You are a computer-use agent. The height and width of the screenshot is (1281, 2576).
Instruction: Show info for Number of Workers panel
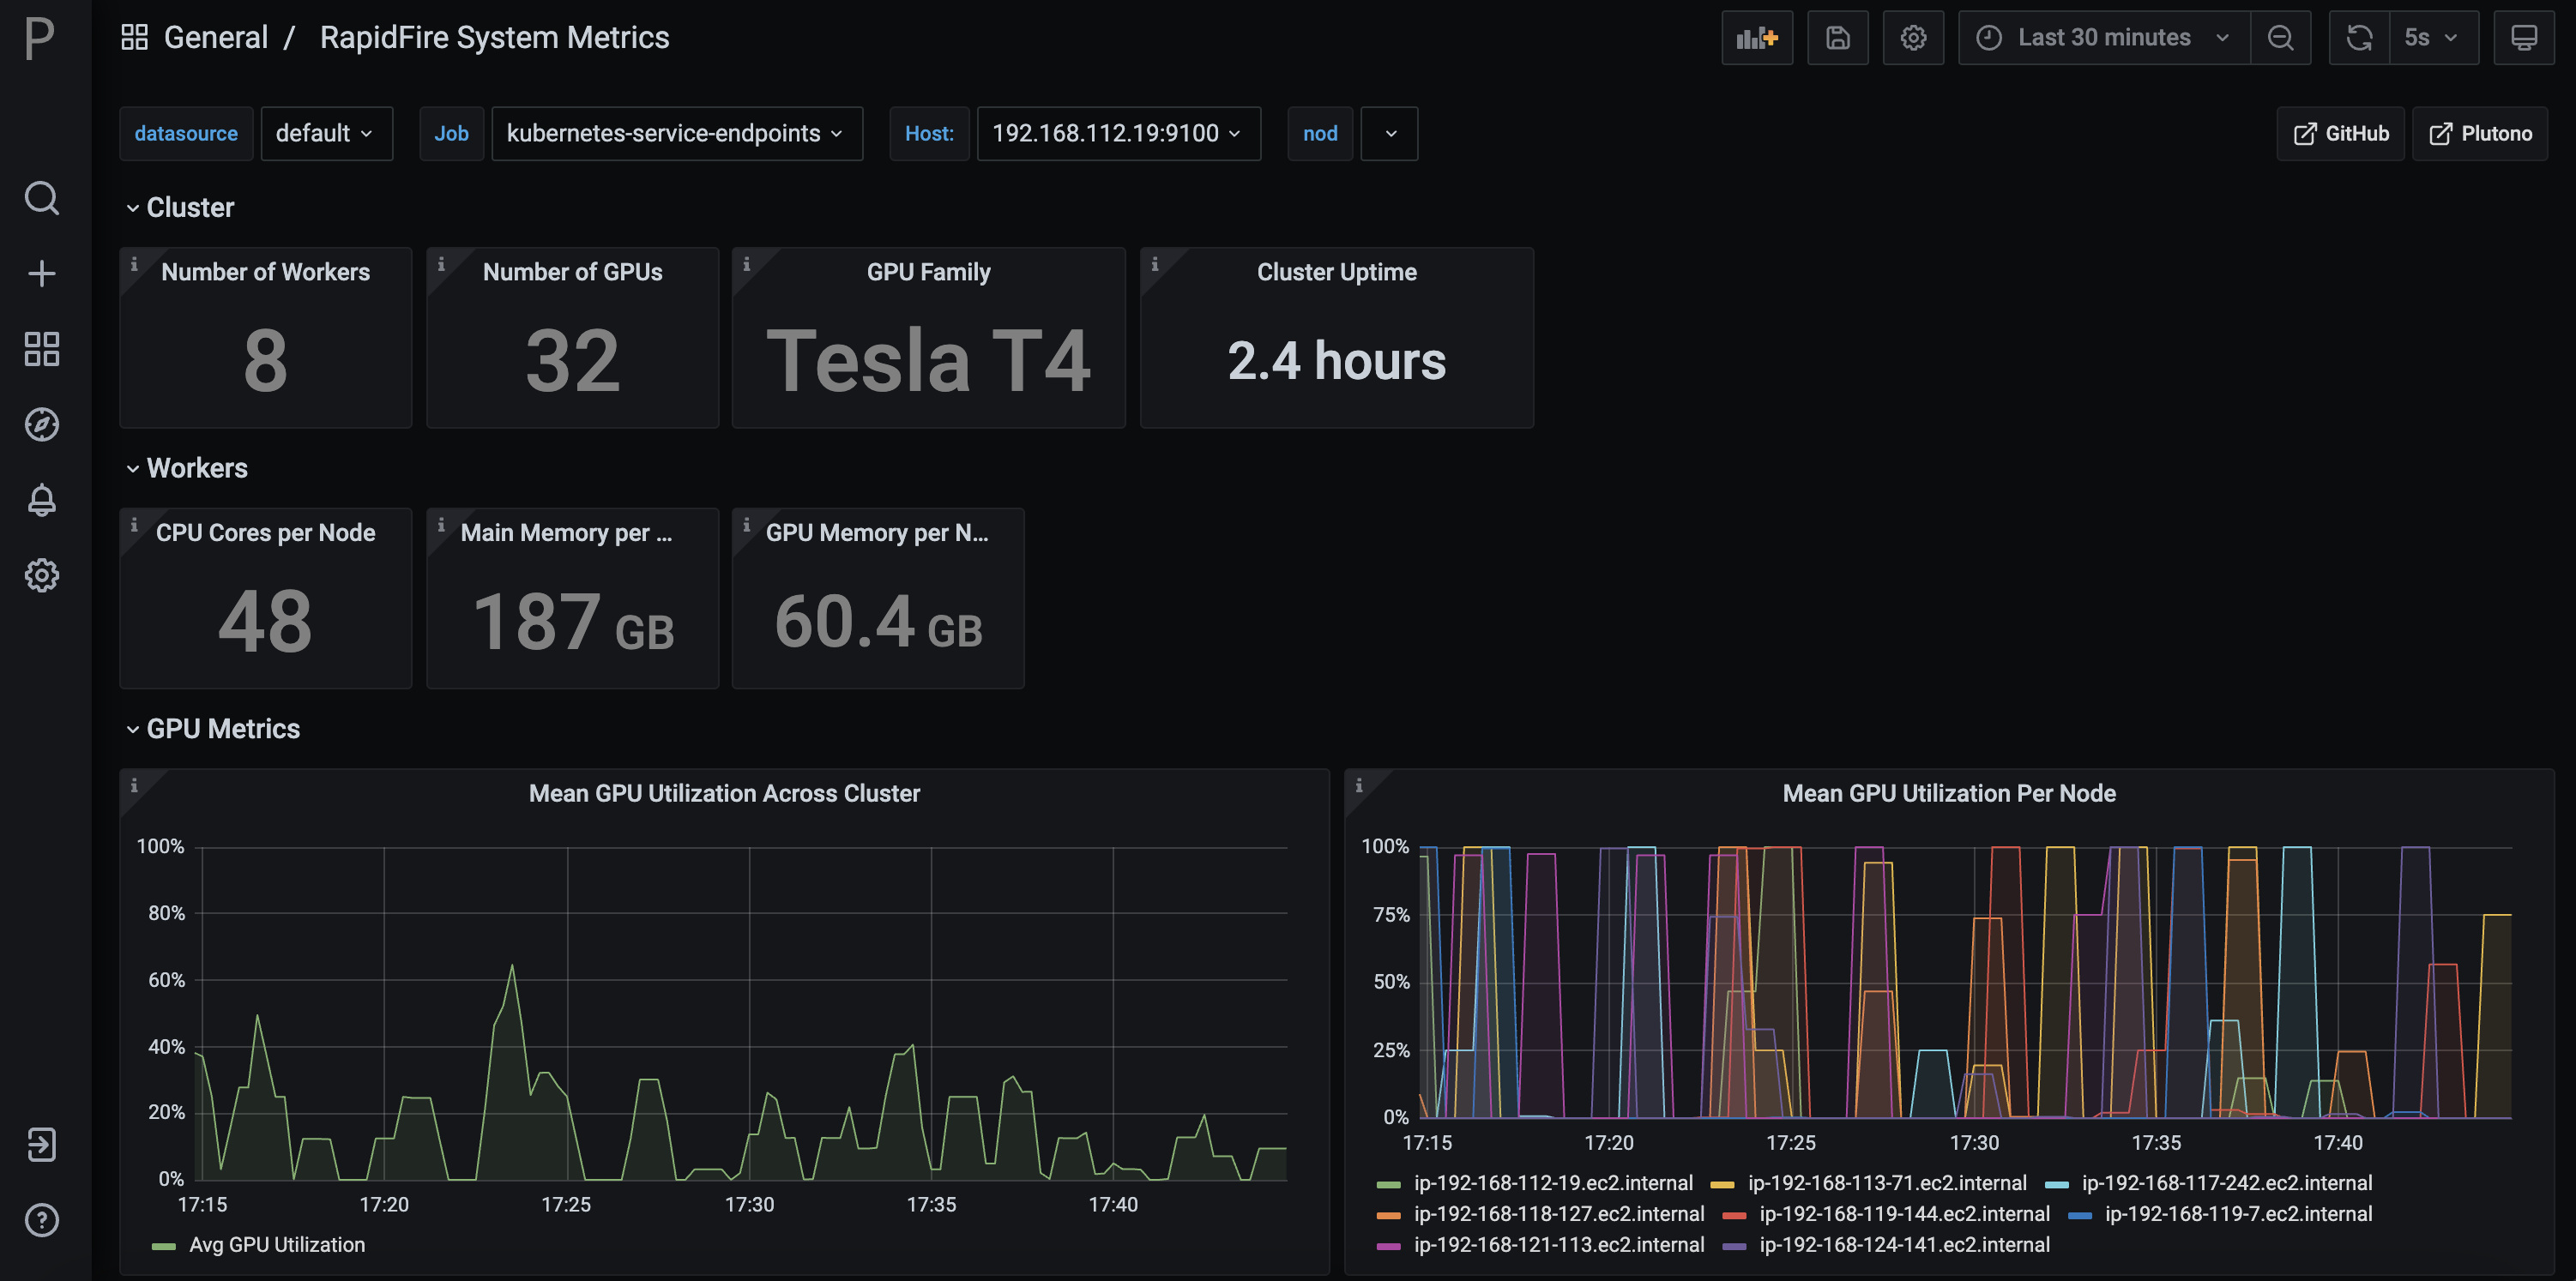click(x=134, y=264)
